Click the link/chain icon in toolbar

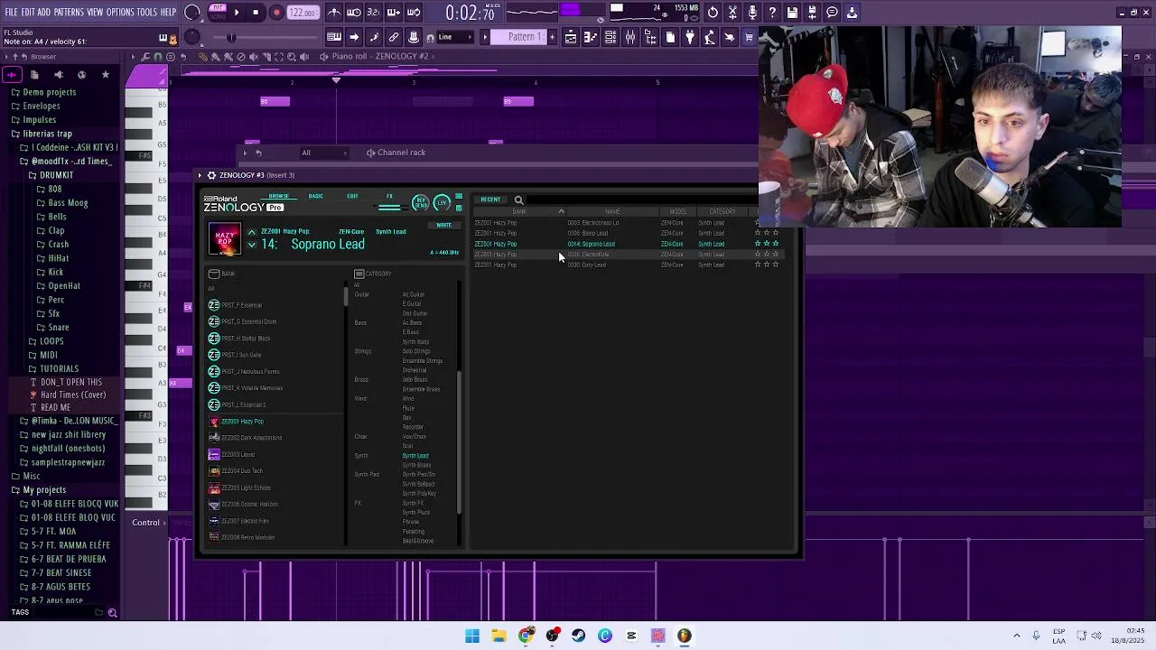[394, 37]
